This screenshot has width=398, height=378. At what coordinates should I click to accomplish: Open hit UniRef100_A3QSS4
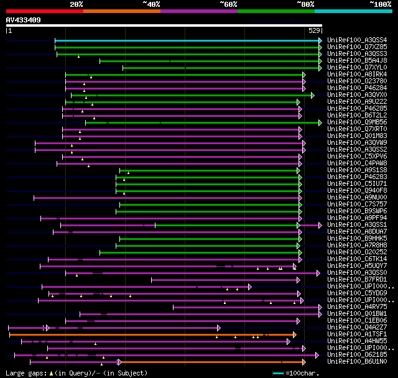pyautogui.click(x=357, y=40)
